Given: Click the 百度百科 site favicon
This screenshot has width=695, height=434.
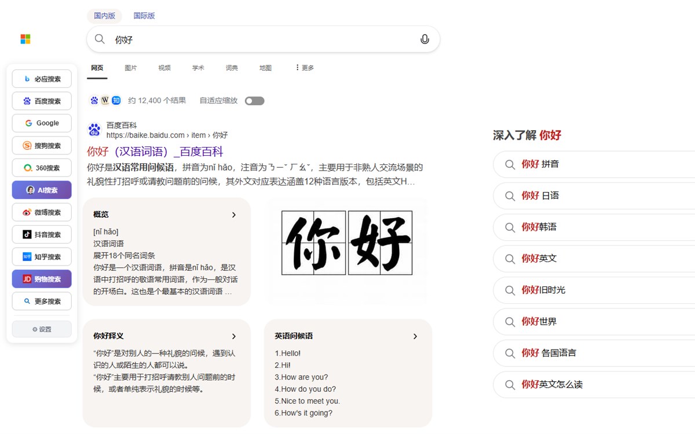Looking at the screenshot, I should 94,130.
